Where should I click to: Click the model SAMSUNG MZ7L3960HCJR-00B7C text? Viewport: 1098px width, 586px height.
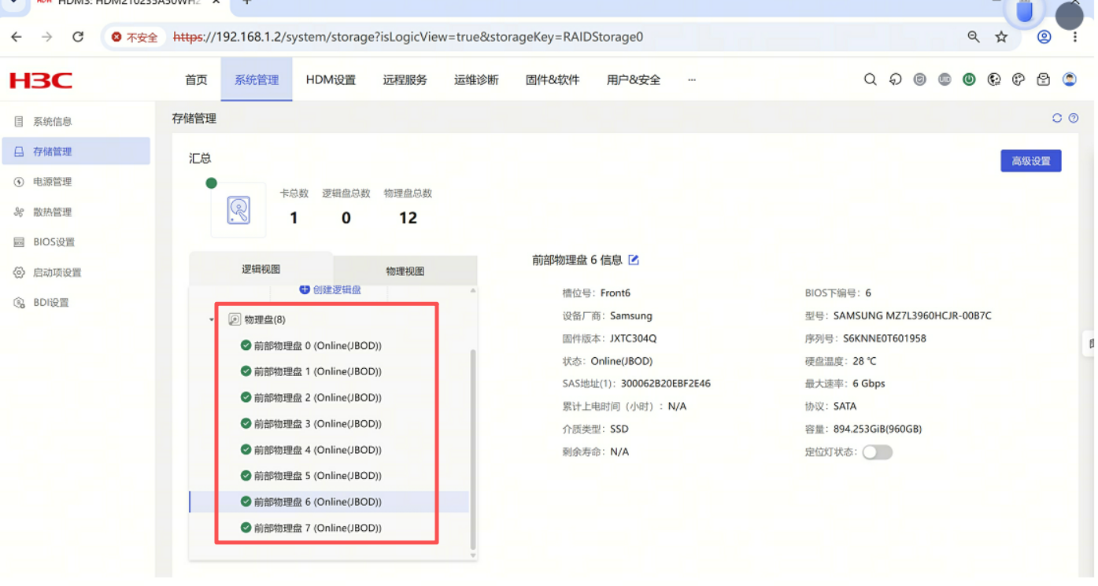point(912,315)
